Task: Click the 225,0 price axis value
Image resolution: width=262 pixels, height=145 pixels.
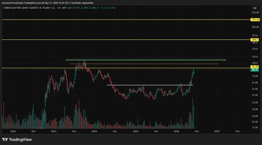Action: tap(255, 35)
